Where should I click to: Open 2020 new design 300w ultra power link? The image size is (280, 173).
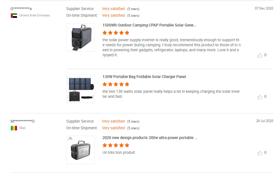(149, 138)
